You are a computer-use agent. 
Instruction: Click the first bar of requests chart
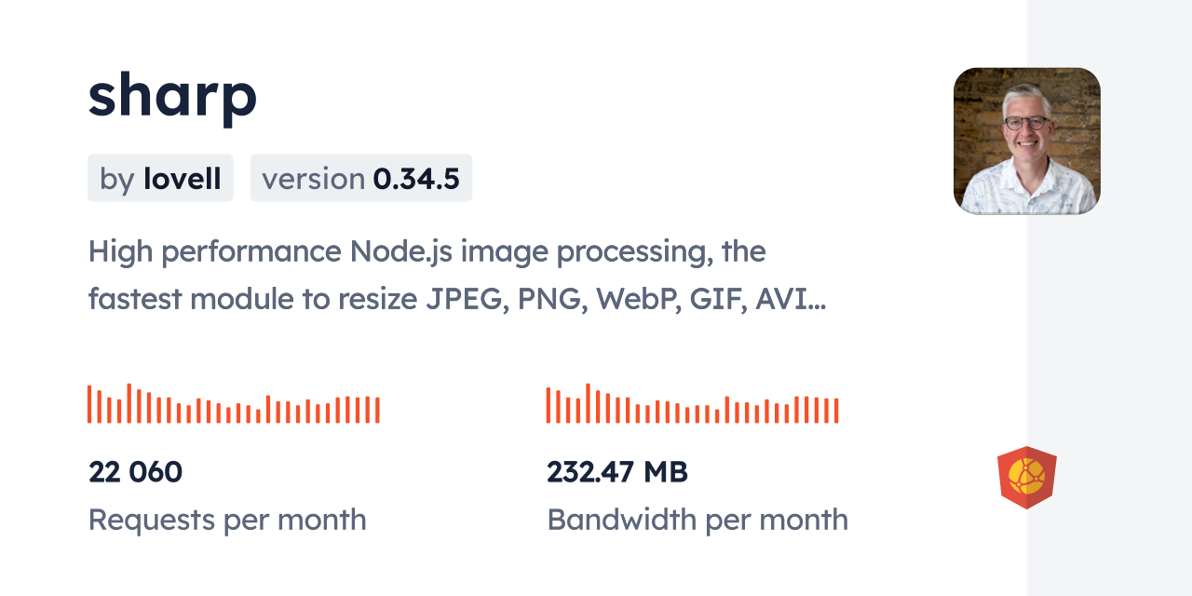pos(89,404)
